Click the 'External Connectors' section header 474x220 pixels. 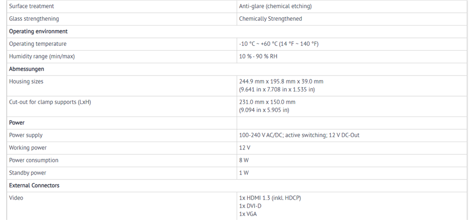click(x=34, y=185)
